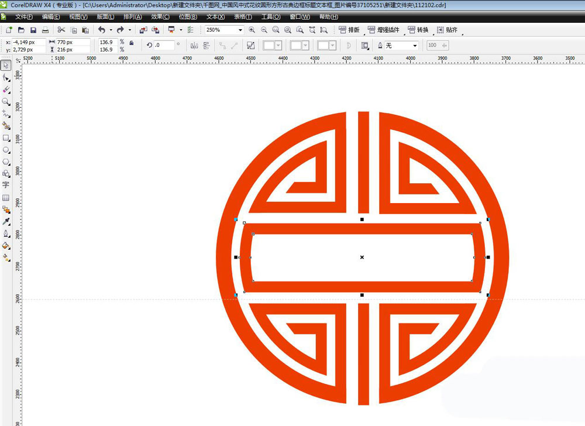Toggle the lock ratio padlock
Image resolution: width=585 pixels, height=426 pixels.
tap(131, 43)
